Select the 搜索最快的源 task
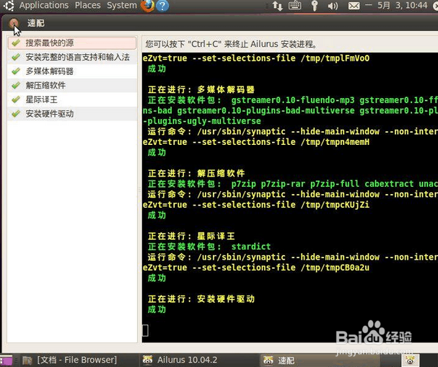This screenshot has width=438, height=367. coord(72,43)
